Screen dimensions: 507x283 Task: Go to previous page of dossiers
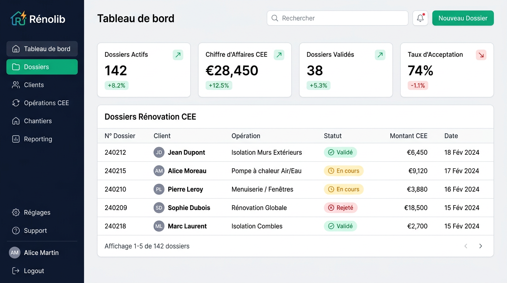[x=466, y=246]
